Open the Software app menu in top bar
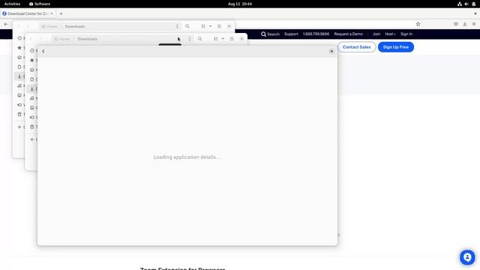The width and height of the screenshot is (480, 270). coord(40,4)
